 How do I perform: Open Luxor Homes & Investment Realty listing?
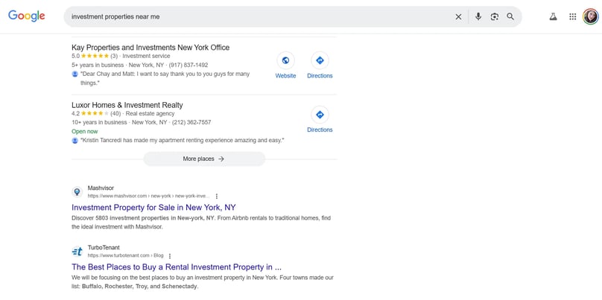[127, 105]
